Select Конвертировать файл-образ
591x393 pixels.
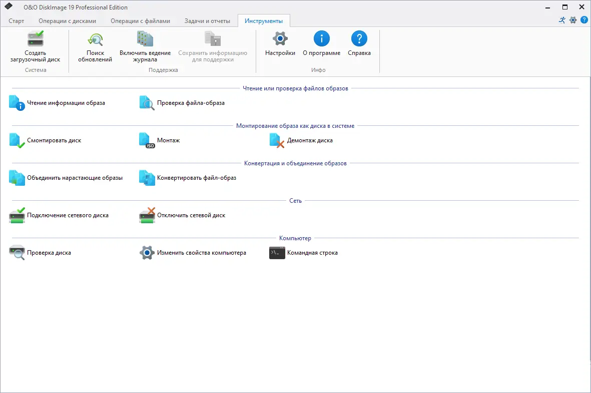click(x=198, y=177)
